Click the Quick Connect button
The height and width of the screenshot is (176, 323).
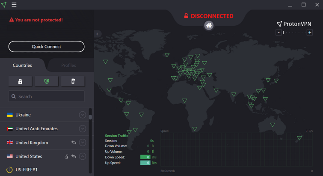(46, 47)
